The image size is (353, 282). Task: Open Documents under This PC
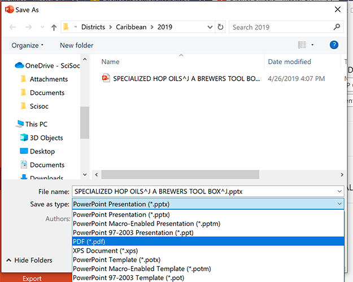(x=42, y=165)
